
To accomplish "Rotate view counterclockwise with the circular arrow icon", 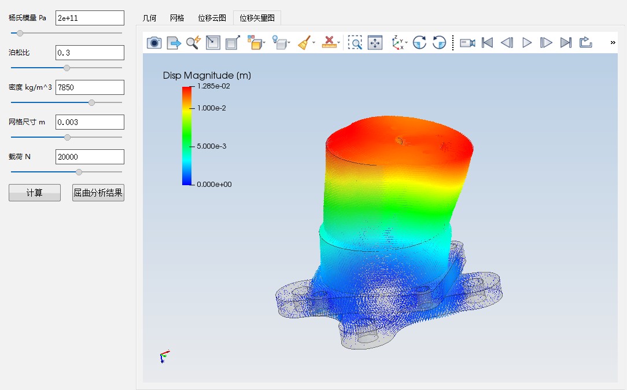I will (439, 43).
